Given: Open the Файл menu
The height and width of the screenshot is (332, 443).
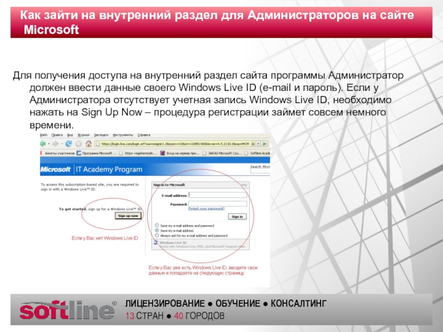Looking at the screenshot, I should click(x=44, y=135).
